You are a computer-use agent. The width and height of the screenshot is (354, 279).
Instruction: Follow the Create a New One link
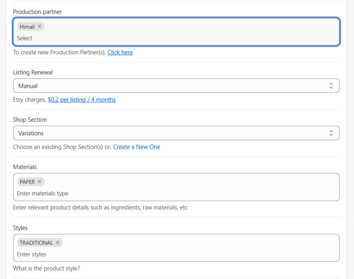[x=136, y=147]
